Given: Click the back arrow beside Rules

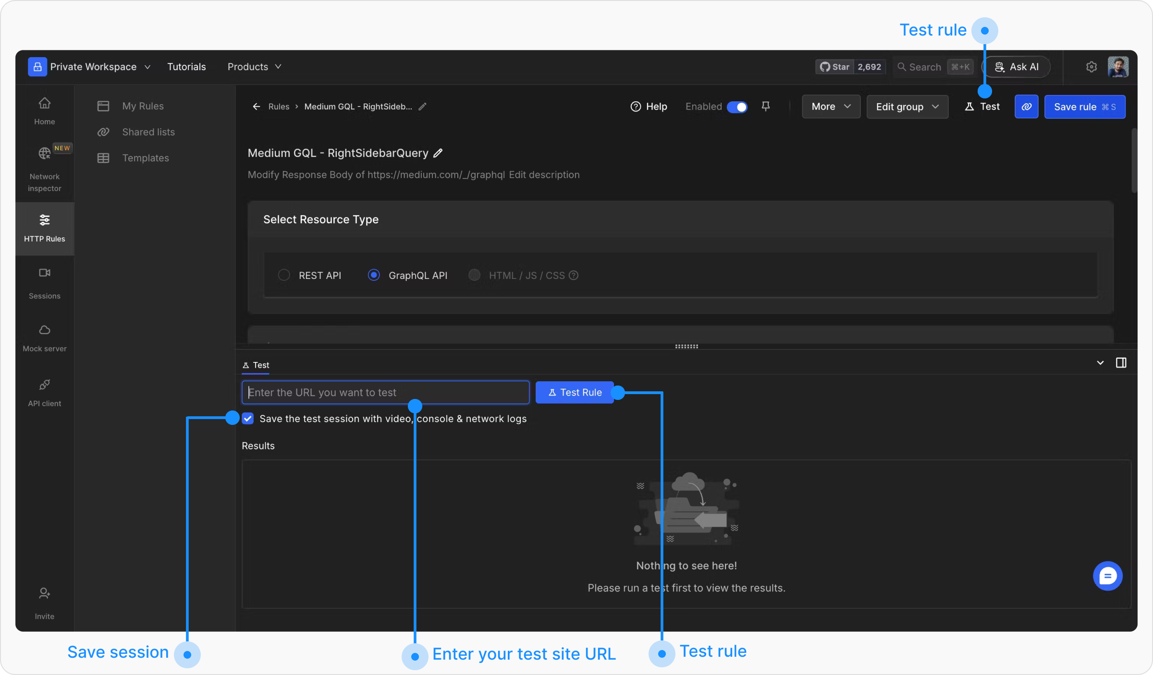Looking at the screenshot, I should pyautogui.click(x=256, y=107).
